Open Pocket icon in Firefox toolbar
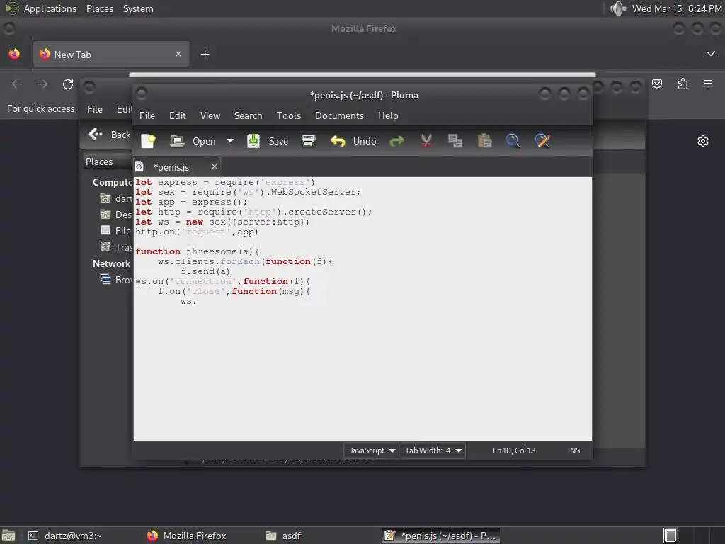 [x=657, y=84]
